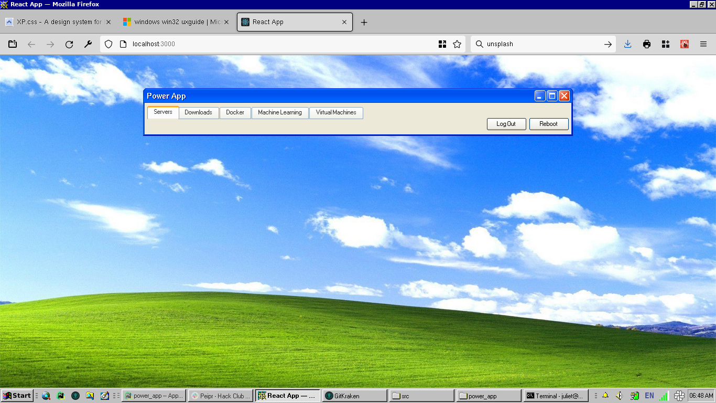This screenshot has width=716, height=403.
Task: Open the file search quick-launch icon
Action: (90, 396)
